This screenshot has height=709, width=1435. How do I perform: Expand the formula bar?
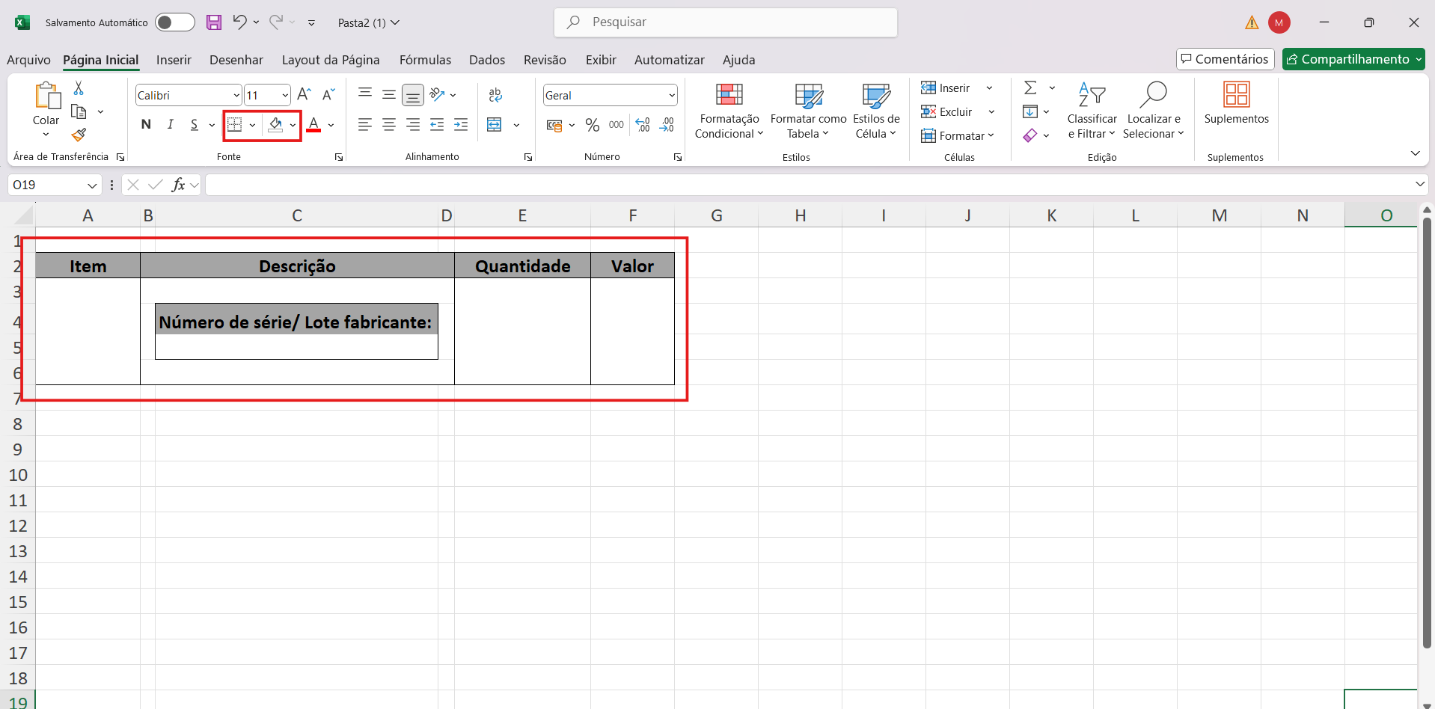coord(1420,184)
